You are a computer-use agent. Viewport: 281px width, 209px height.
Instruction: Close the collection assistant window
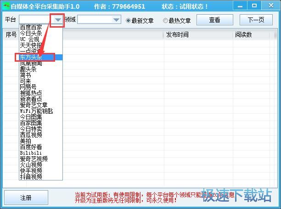coord(271,6)
